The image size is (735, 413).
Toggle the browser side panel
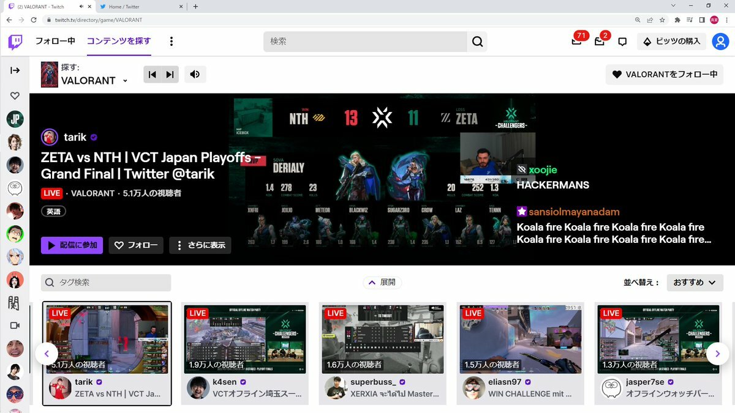click(x=702, y=20)
